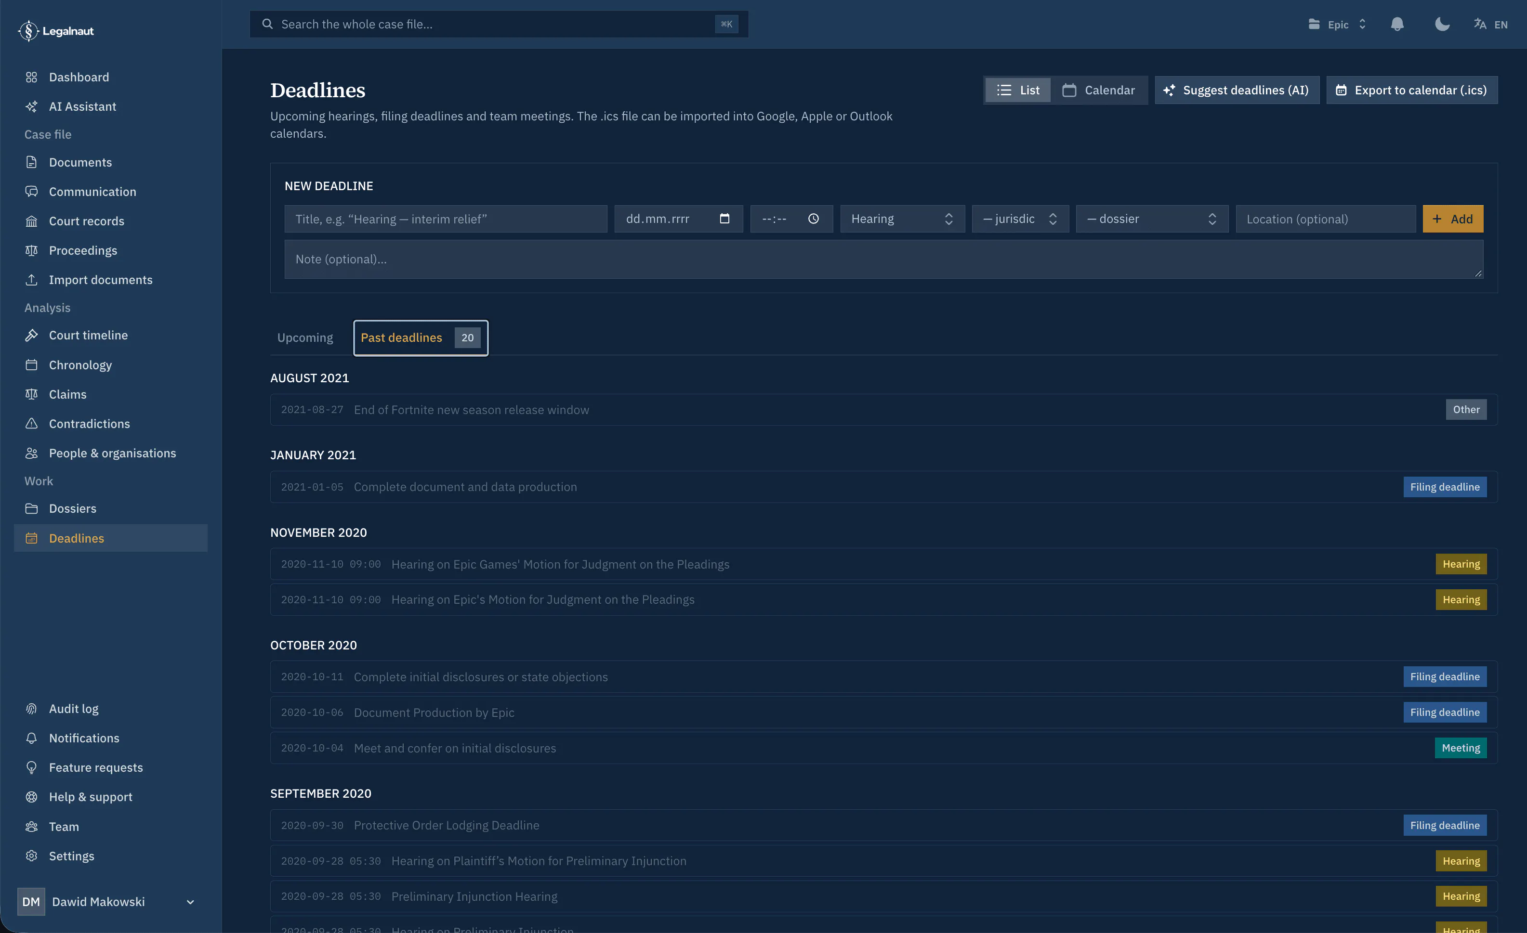Switch to List view

click(x=1018, y=90)
